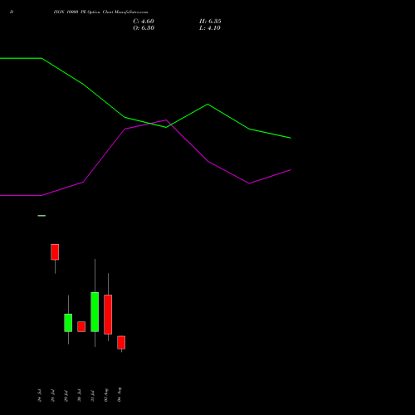This screenshot has width=415, height=415.
Task: Click the 24 Jul flat green dash candle
Action: coord(41,216)
